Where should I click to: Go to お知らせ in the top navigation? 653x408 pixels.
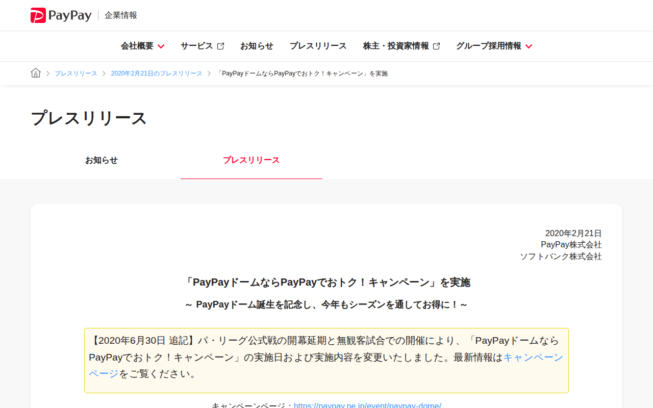[257, 46]
